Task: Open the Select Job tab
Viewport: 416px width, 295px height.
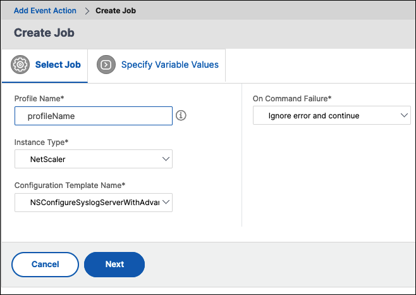Action: click(x=44, y=66)
